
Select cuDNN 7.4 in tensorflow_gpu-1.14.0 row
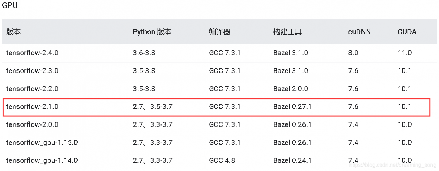click(353, 160)
